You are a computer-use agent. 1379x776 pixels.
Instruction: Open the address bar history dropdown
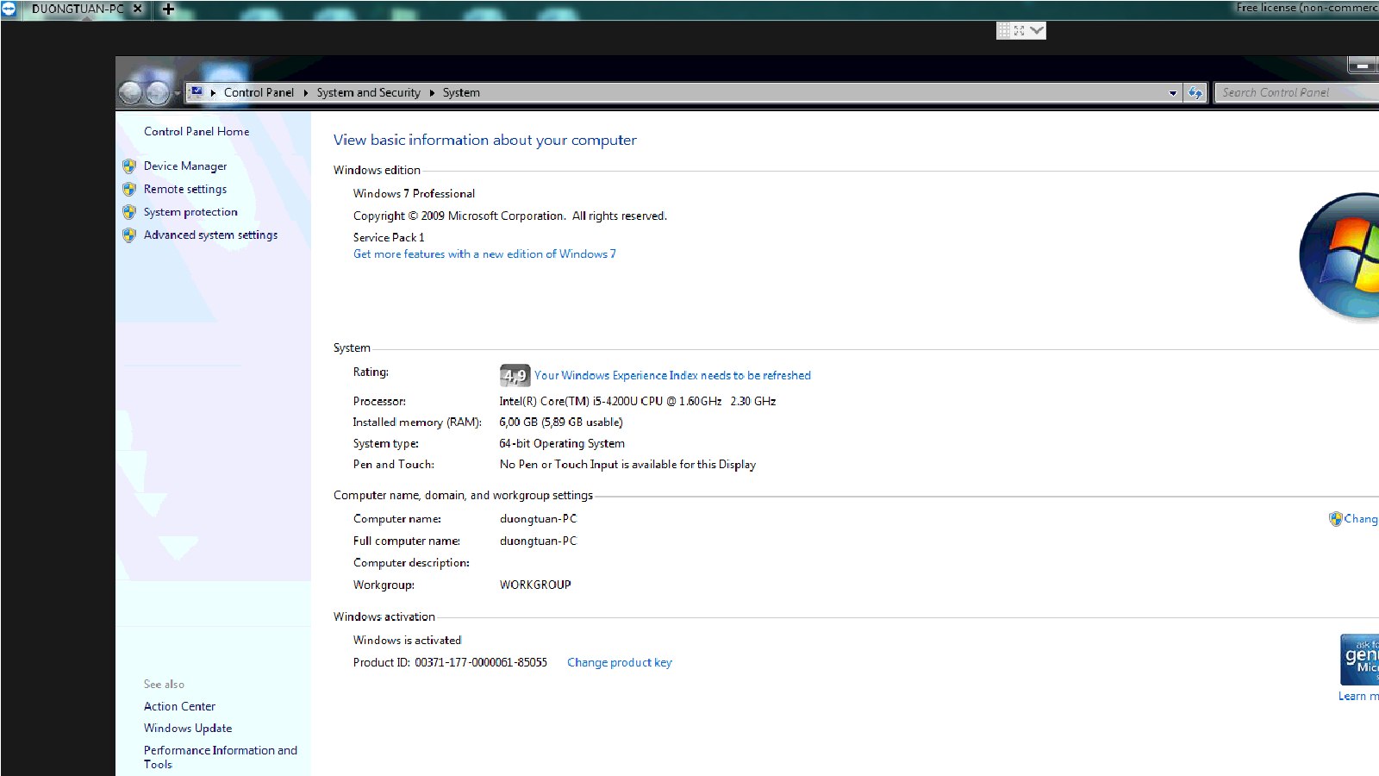pyautogui.click(x=1172, y=92)
